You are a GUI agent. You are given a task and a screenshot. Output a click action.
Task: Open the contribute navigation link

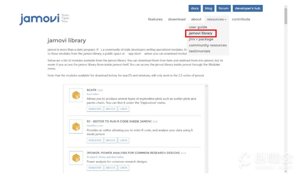click(241, 20)
